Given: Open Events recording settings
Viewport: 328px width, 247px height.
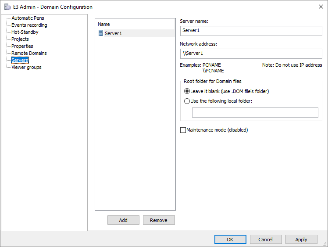Looking at the screenshot, I should coord(29,25).
